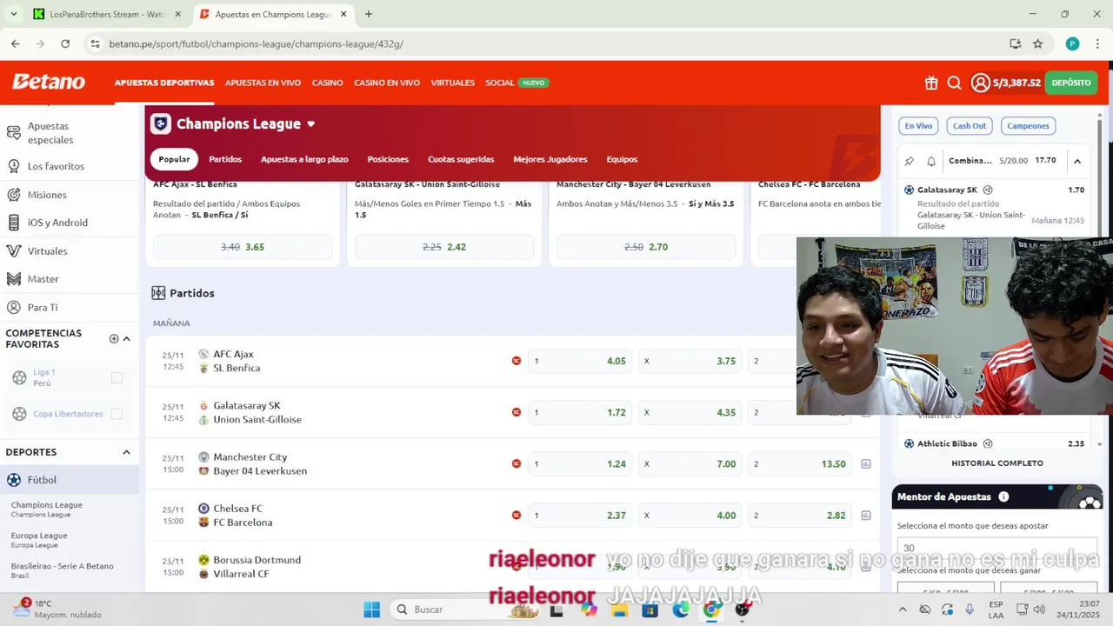Open stats icon for Manchester City match
The image size is (1113, 626).
tap(866, 464)
